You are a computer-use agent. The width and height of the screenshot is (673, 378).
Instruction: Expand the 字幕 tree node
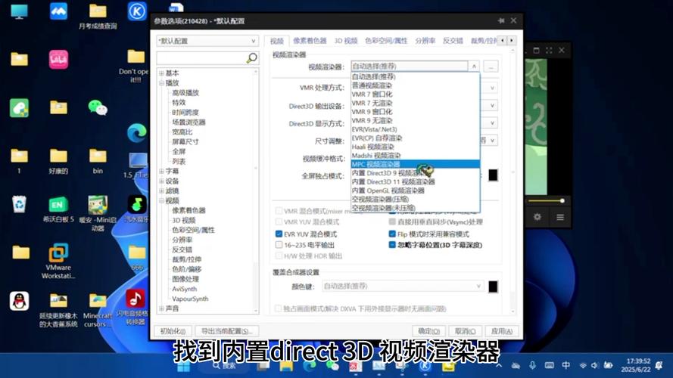click(x=161, y=172)
